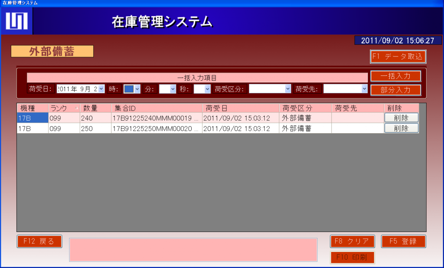444x268 pixels.
Task: Open the 荷受日 date dropdown
Action: [101, 89]
